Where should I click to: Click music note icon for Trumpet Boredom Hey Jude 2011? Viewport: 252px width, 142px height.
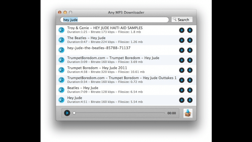click(61, 70)
